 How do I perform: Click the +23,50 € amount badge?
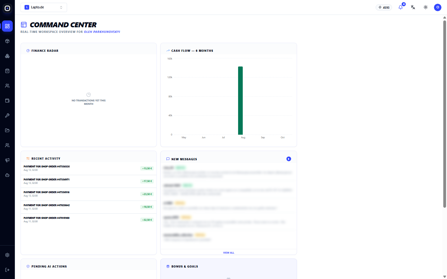147,194
